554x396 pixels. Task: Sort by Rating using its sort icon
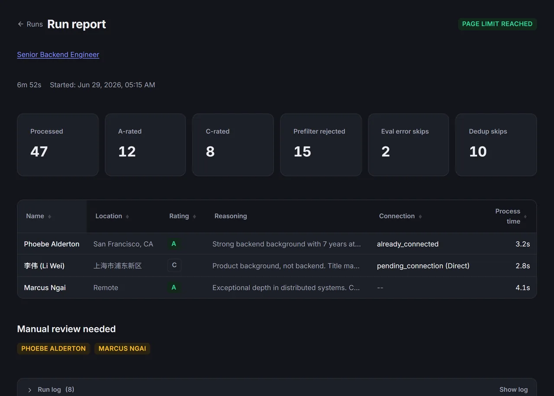pyautogui.click(x=194, y=216)
